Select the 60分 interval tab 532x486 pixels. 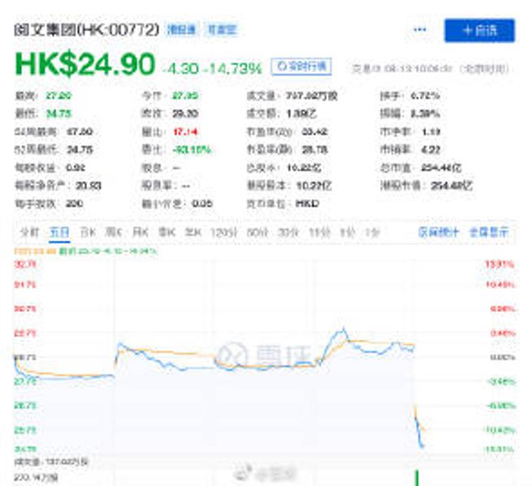click(257, 232)
